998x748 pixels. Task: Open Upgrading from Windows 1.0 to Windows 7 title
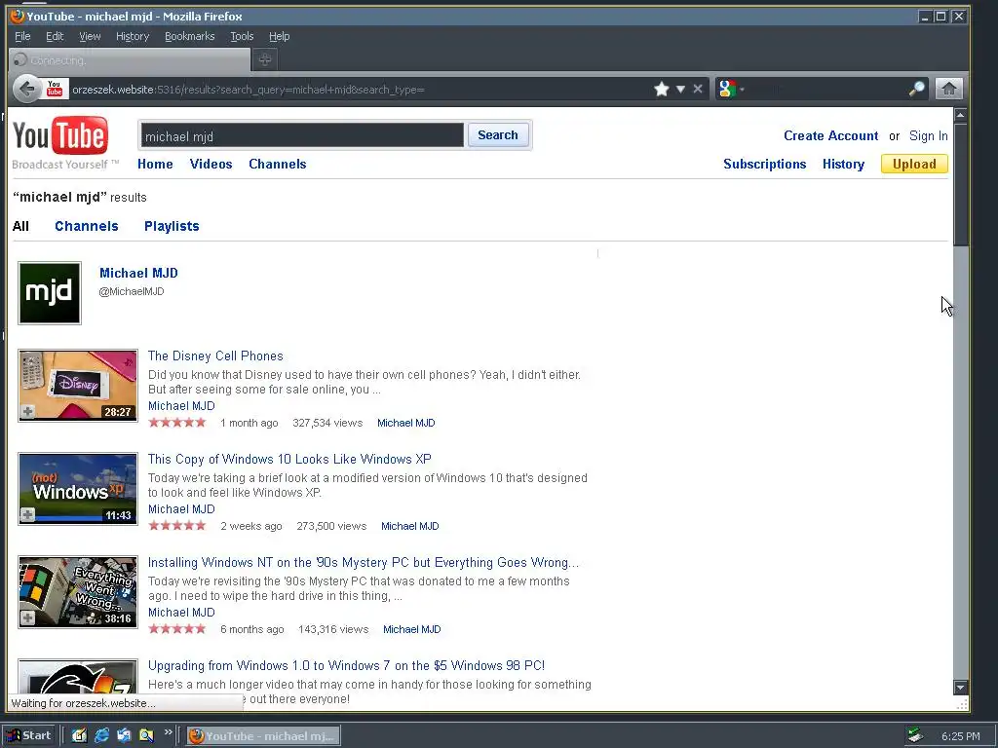[346, 665]
